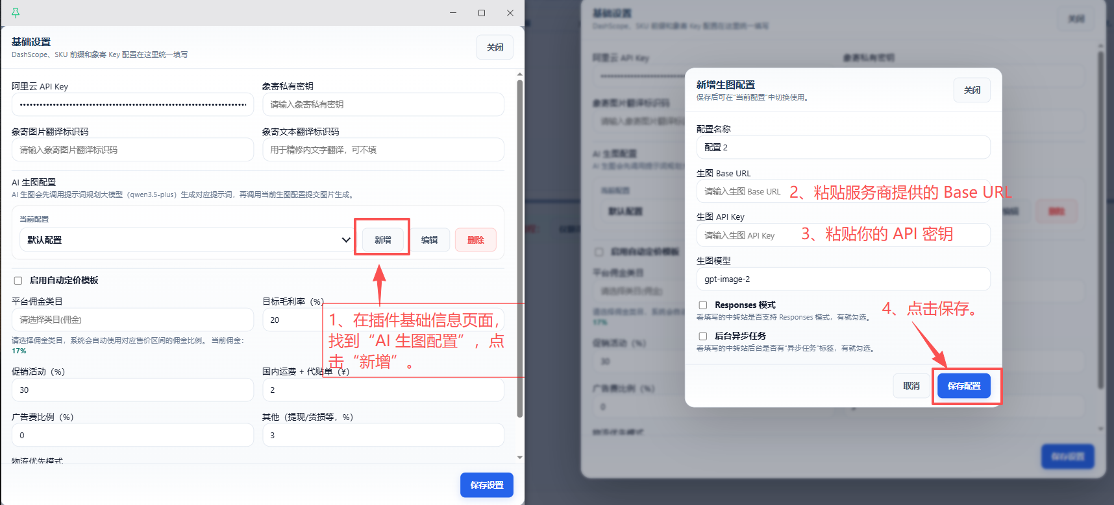Click the 生图 API Key input field

coord(843,235)
